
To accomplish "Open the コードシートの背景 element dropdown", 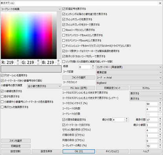I will [31, 9].
